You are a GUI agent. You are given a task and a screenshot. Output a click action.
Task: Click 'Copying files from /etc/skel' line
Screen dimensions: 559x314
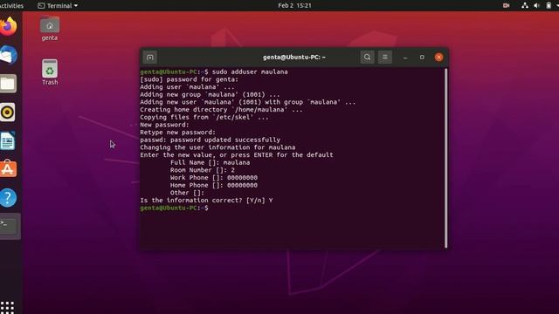(204, 117)
